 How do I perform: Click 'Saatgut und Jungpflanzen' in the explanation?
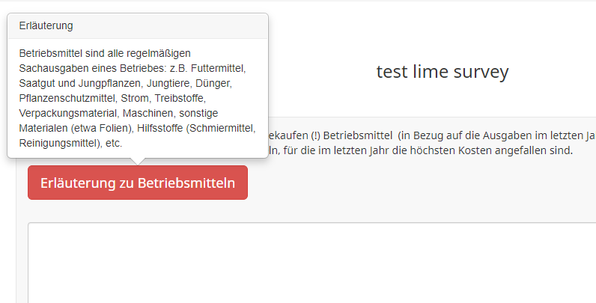pos(75,83)
